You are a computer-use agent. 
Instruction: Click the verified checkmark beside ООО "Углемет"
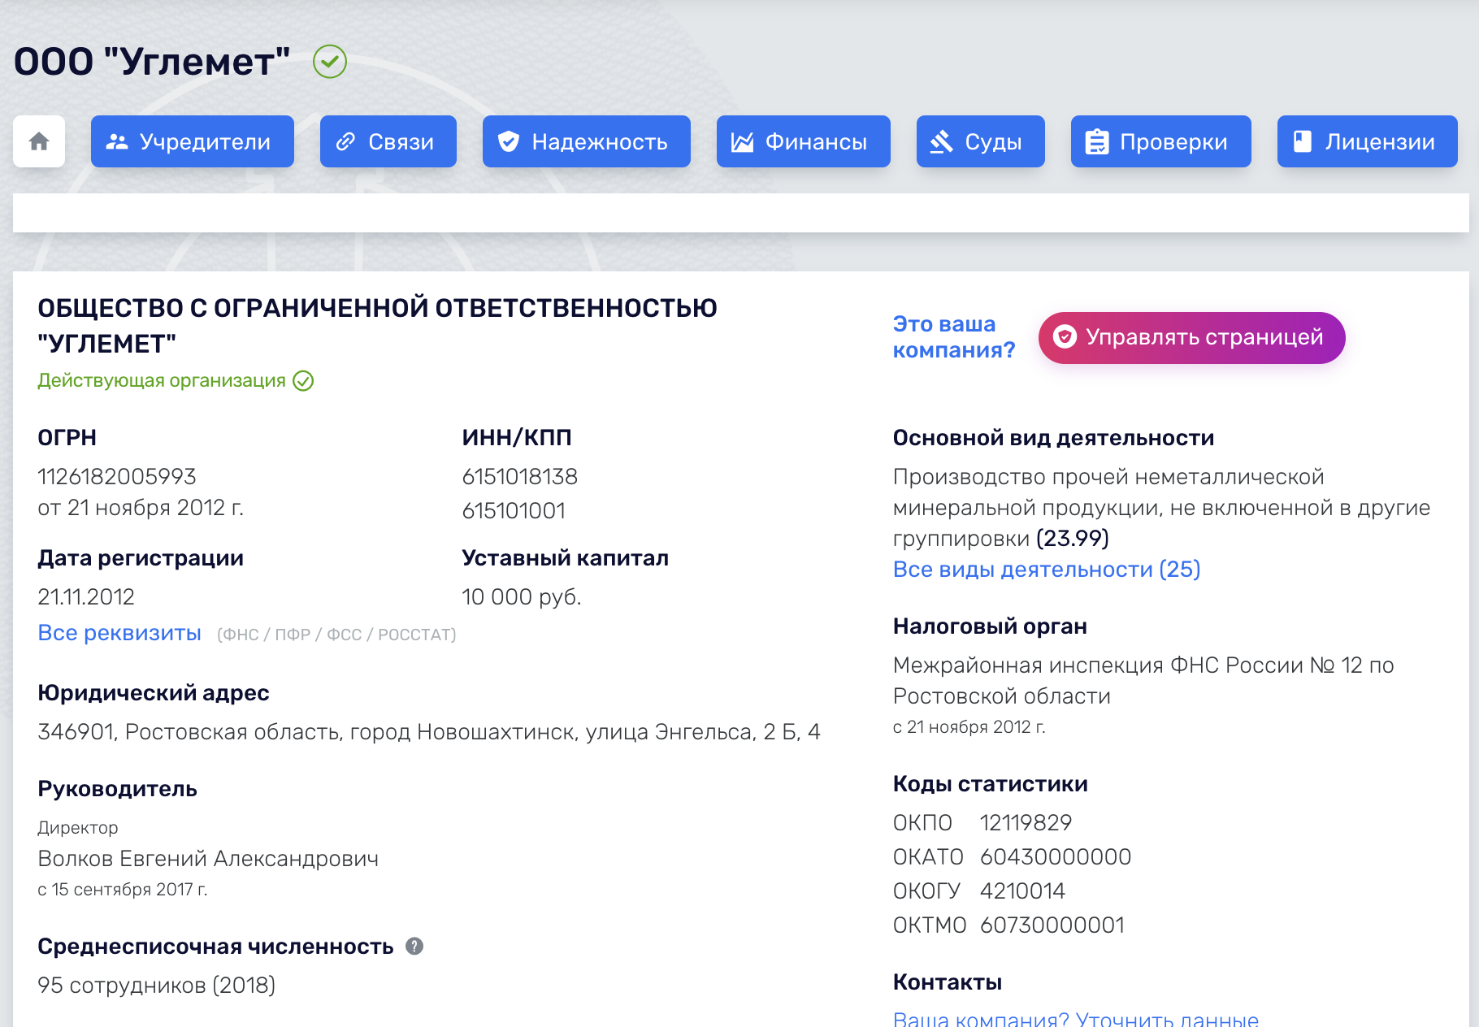point(330,62)
